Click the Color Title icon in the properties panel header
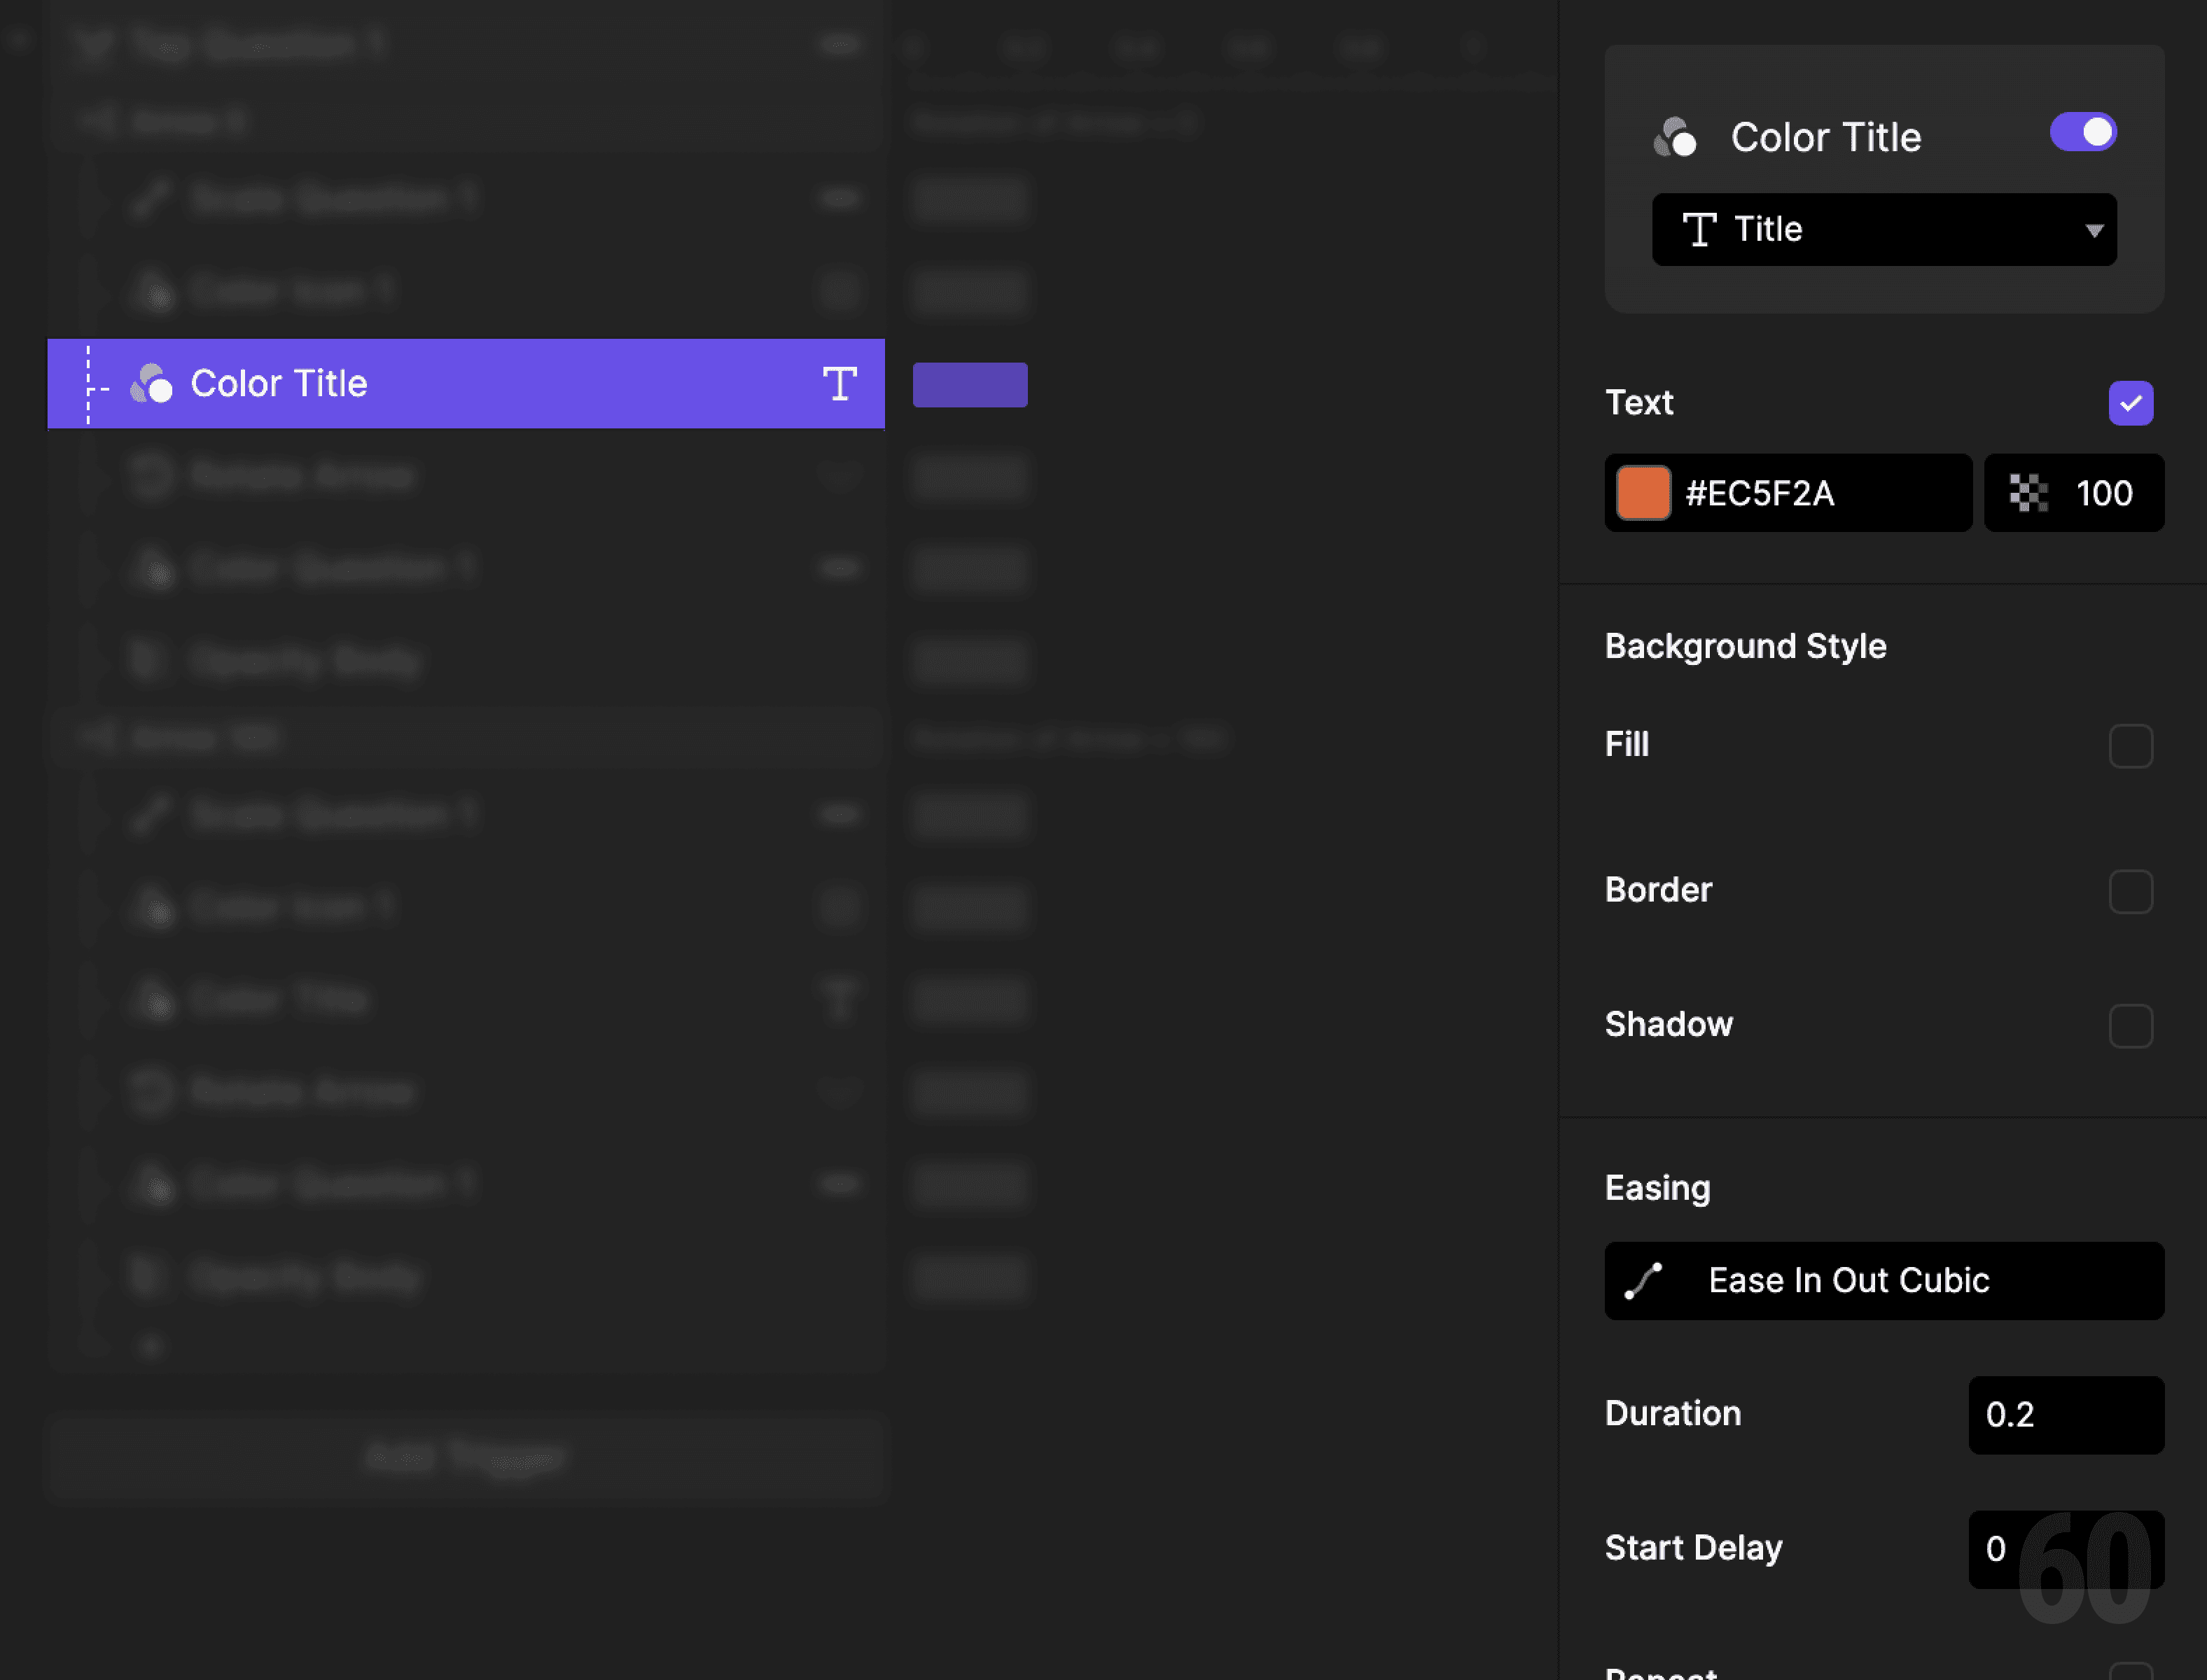The height and width of the screenshot is (1680, 2207). click(1677, 137)
